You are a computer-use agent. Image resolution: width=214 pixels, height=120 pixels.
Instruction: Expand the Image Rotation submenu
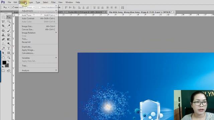point(38,33)
